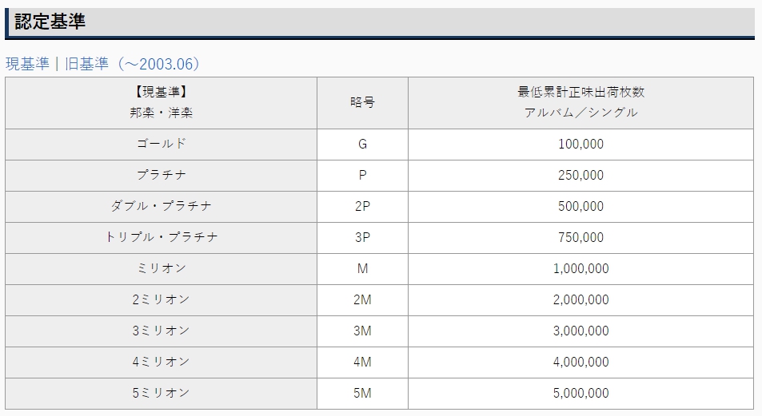Select the ミリオン row label

tap(161, 268)
